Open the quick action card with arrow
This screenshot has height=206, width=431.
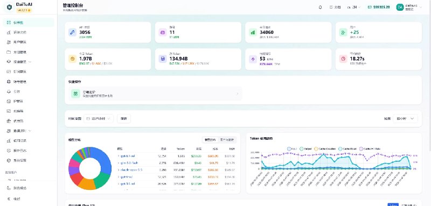pos(155,94)
